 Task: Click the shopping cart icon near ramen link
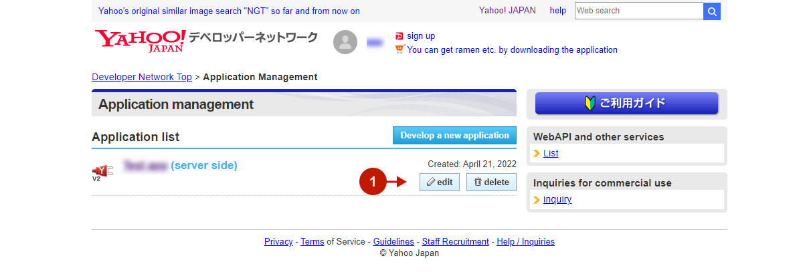[399, 49]
